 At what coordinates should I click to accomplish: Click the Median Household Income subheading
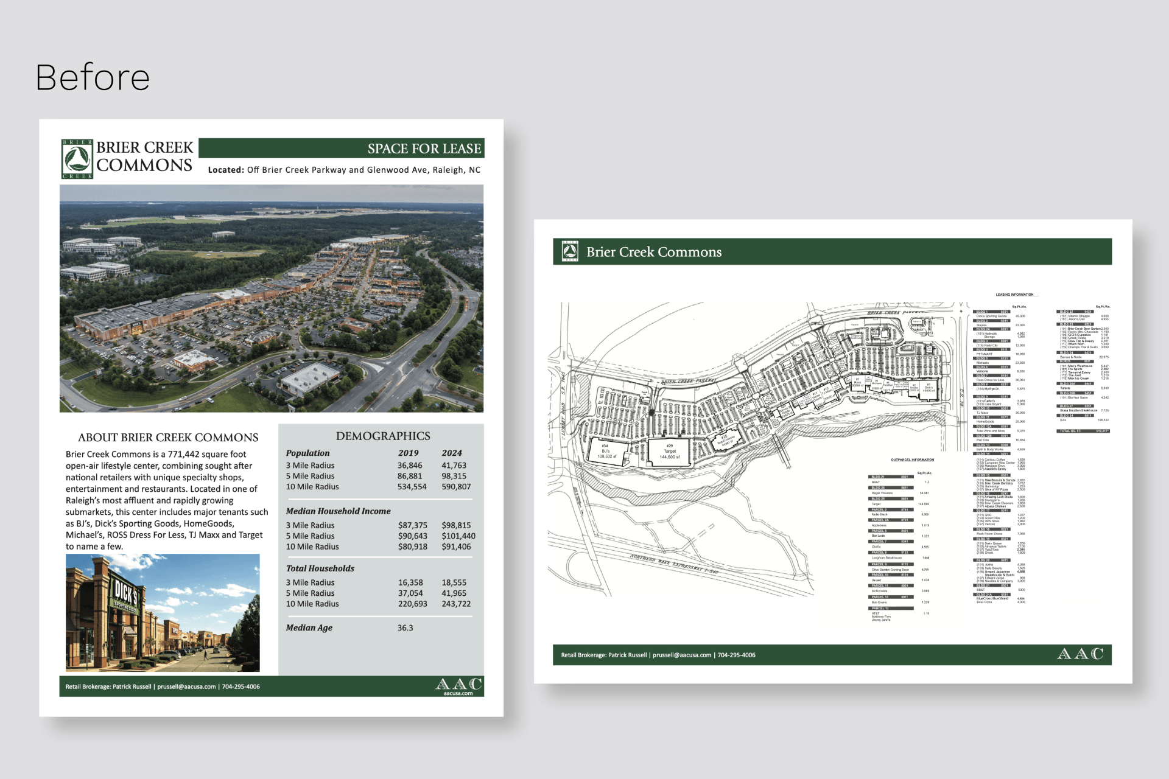pyautogui.click(x=339, y=511)
